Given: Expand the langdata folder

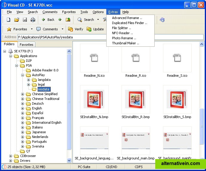Looking at the screenshot, I should click(x=28, y=80).
